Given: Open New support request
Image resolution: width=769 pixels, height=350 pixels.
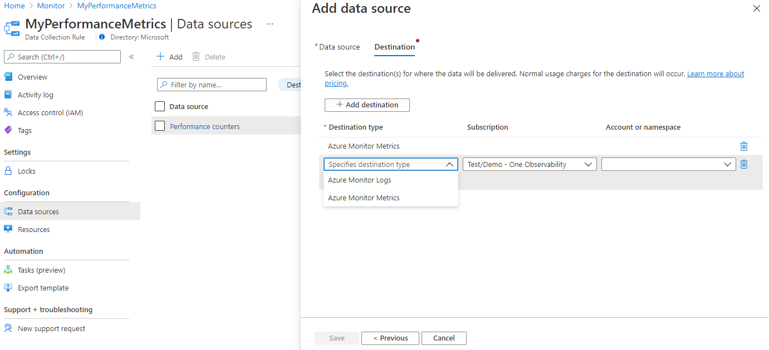Looking at the screenshot, I should (x=51, y=328).
